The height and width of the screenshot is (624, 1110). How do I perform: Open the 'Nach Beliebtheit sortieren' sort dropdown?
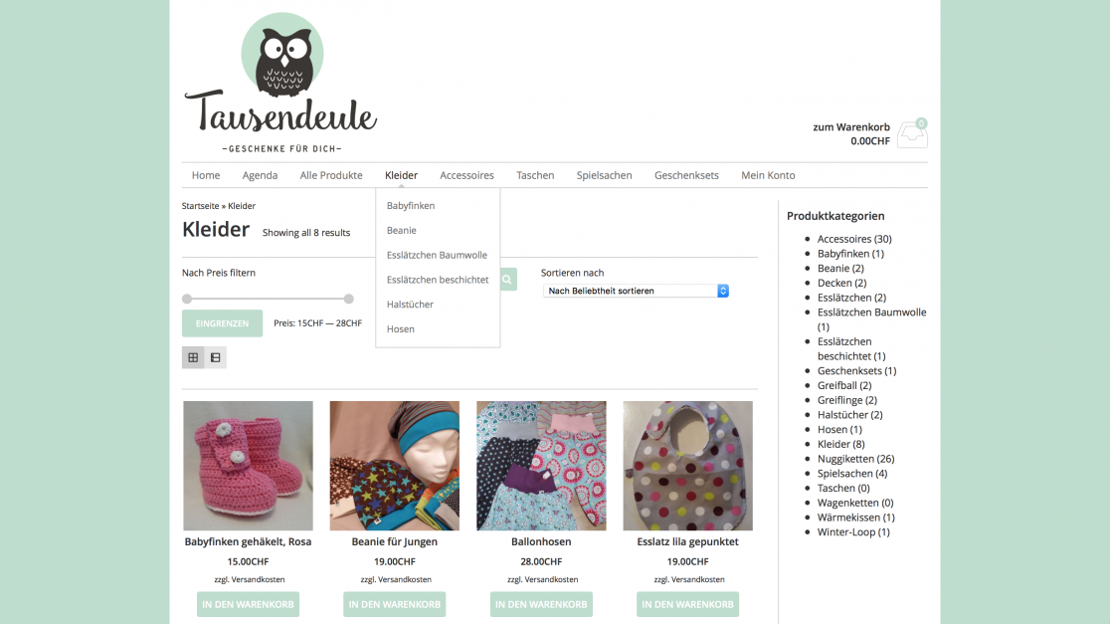point(636,292)
